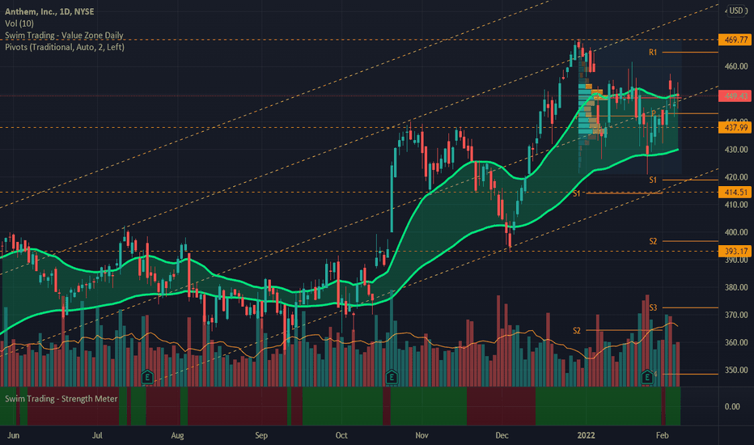Click the Jun label on time axis
The height and width of the screenshot is (445, 754).
(13, 435)
